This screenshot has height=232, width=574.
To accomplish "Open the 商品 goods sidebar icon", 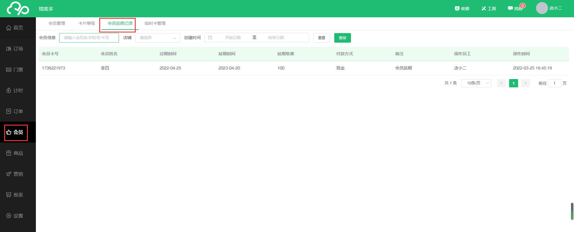I will (9, 153).
